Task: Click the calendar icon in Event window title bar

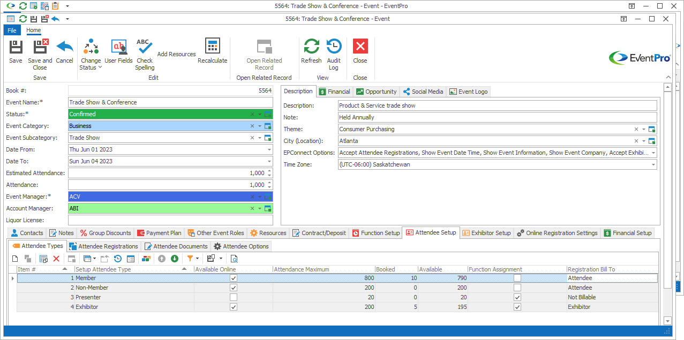Action: pos(11,19)
